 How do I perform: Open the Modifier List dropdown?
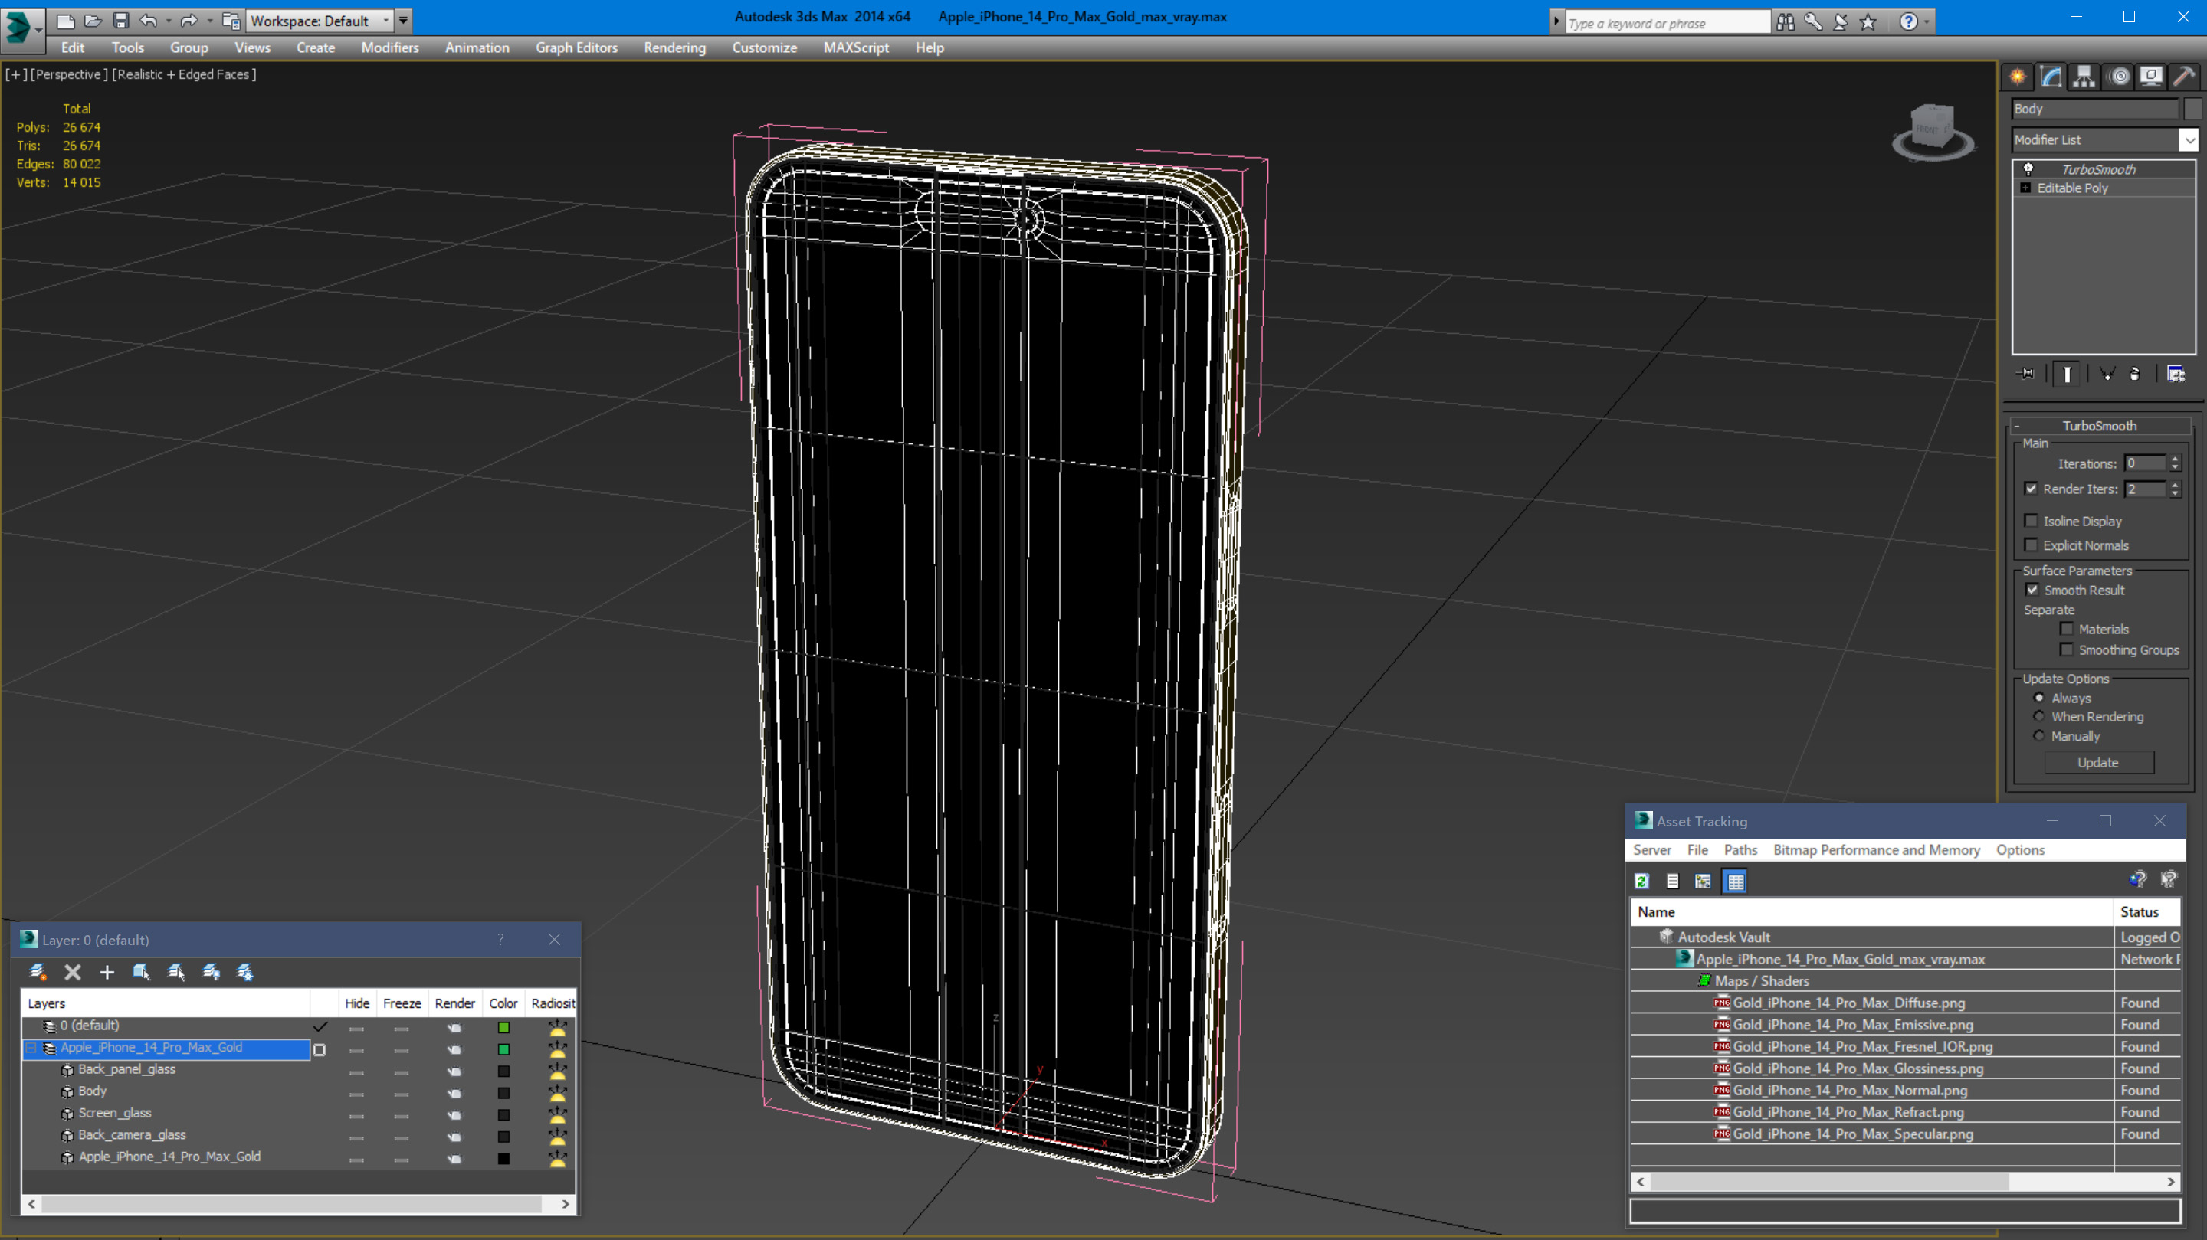(2189, 139)
